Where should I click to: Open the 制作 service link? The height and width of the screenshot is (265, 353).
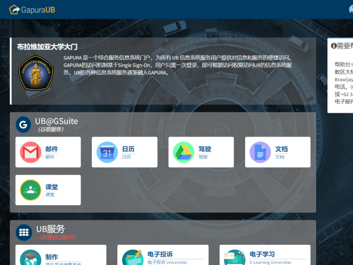coord(51,257)
